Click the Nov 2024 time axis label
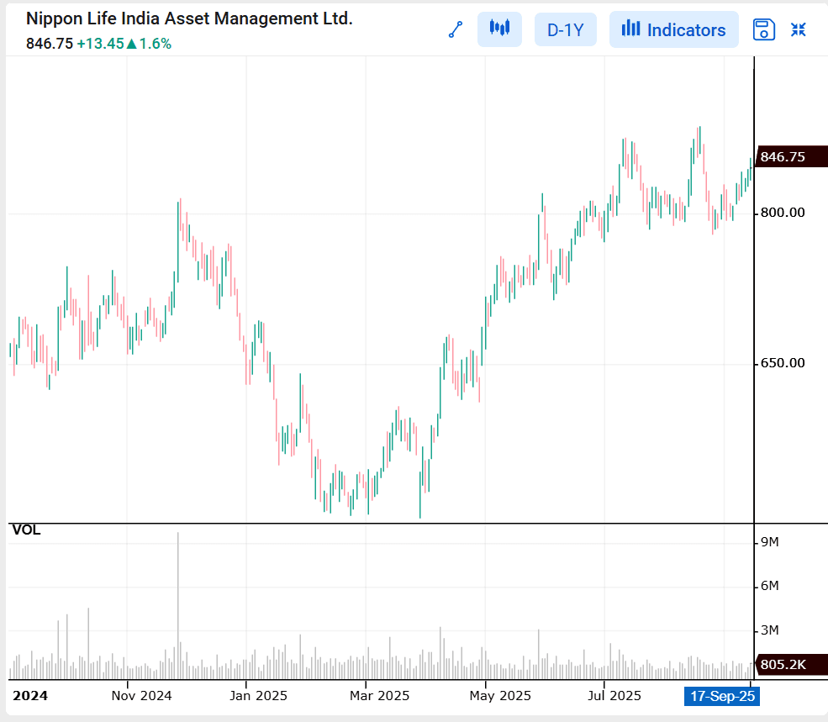This screenshot has height=722, width=828. tap(141, 696)
